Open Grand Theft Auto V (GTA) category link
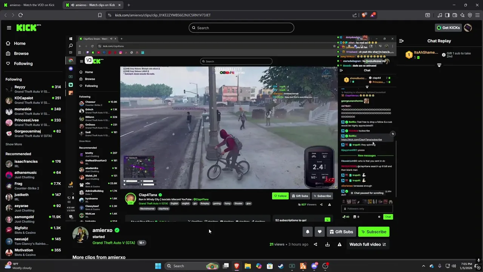 tap(114, 243)
